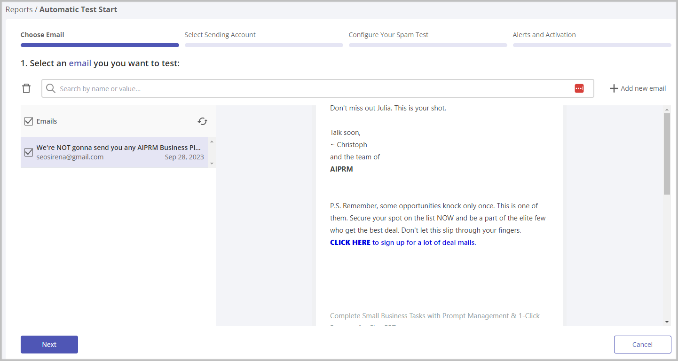Screen dimensions: 678x361
Task: Uncheck the AIPRM Business email checkbox
Action: [x=29, y=152]
